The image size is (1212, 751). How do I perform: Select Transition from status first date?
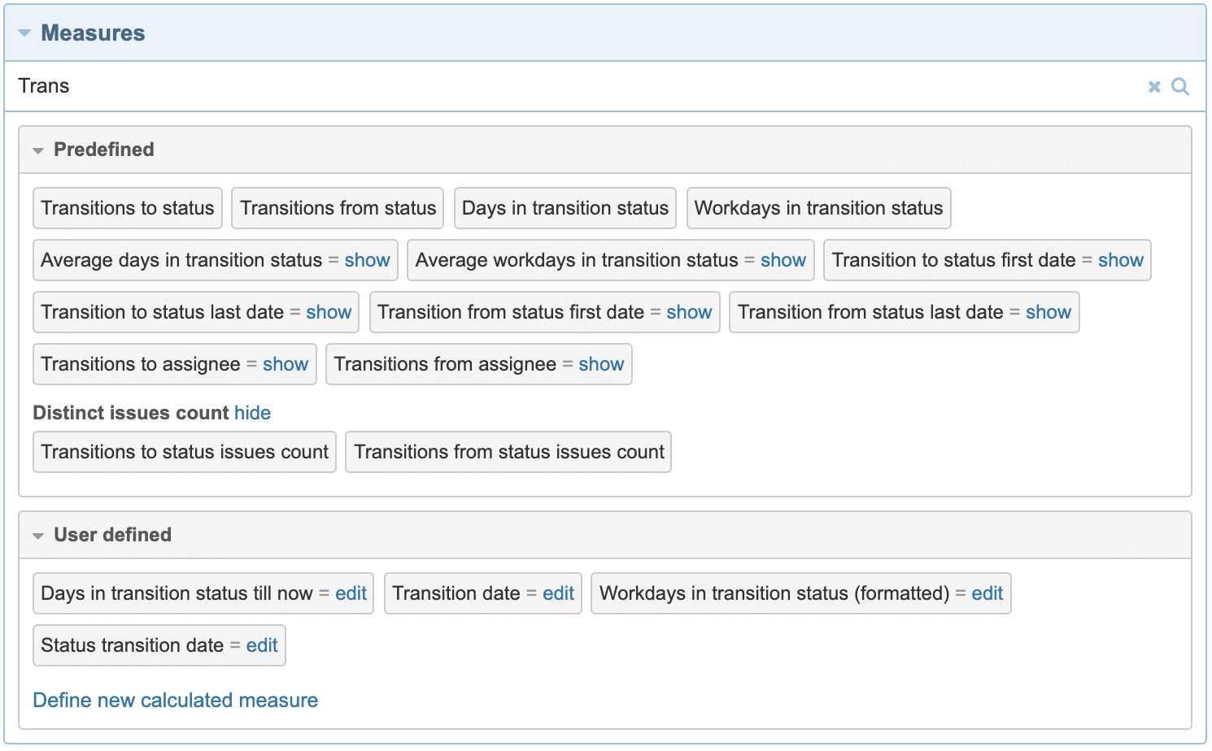click(x=511, y=312)
